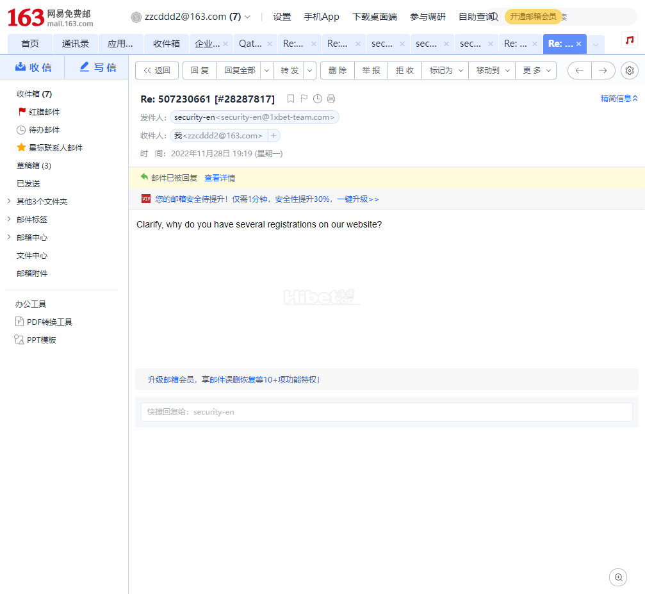The width and height of the screenshot is (645, 594).
Task: Click the zoom magnifier icon at bottom right
Action: tap(618, 577)
